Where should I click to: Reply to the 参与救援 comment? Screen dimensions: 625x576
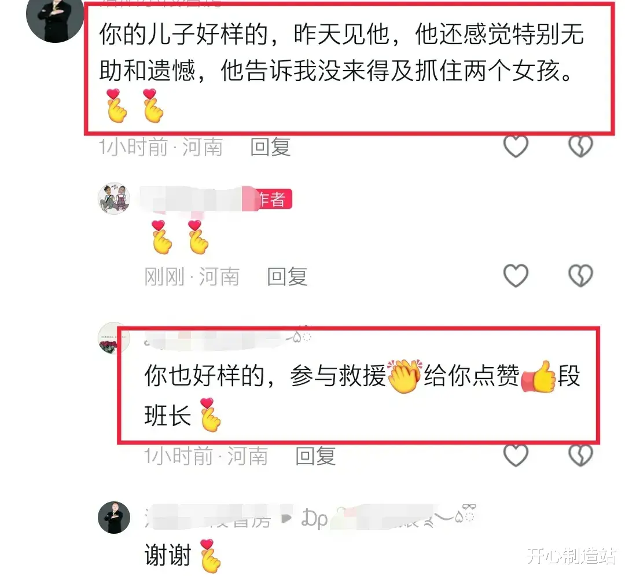315,456
